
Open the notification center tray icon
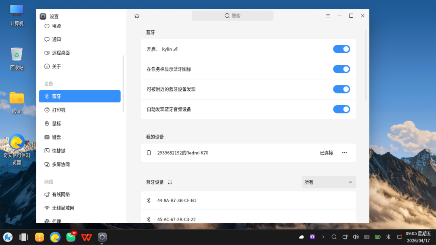[x=400, y=237]
